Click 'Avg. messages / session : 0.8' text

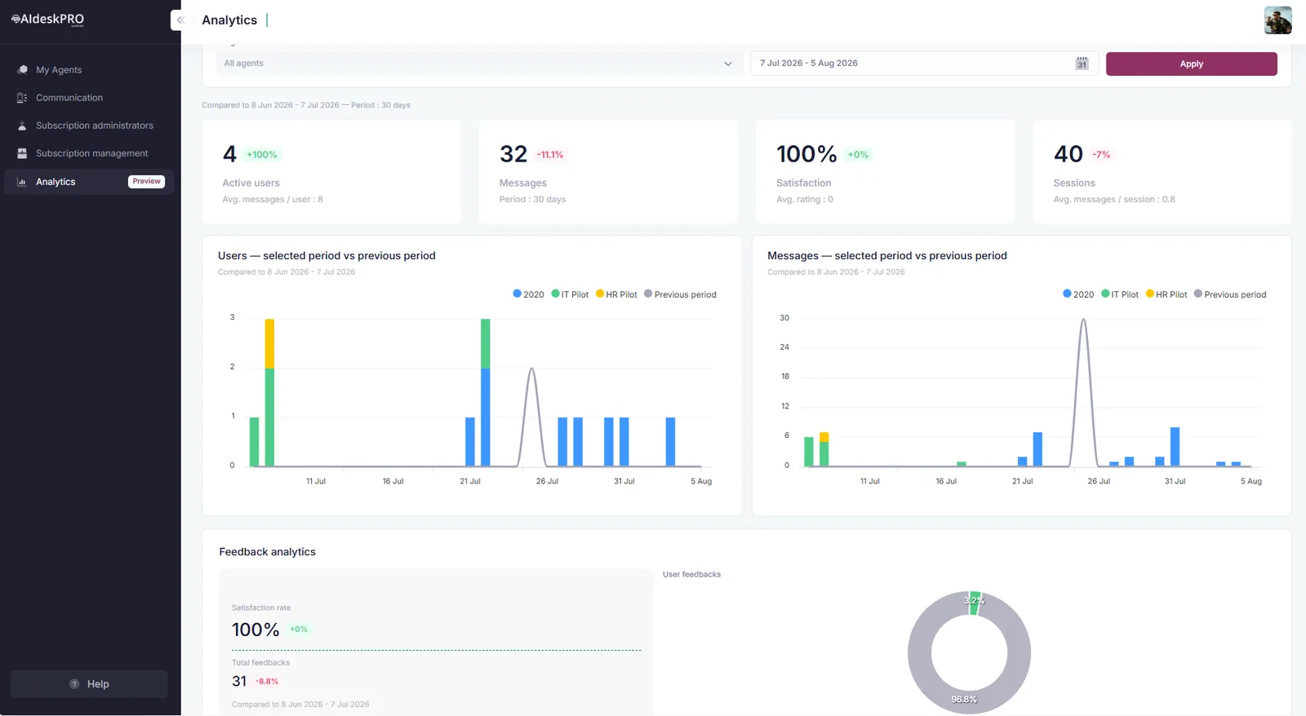click(x=1114, y=200)
